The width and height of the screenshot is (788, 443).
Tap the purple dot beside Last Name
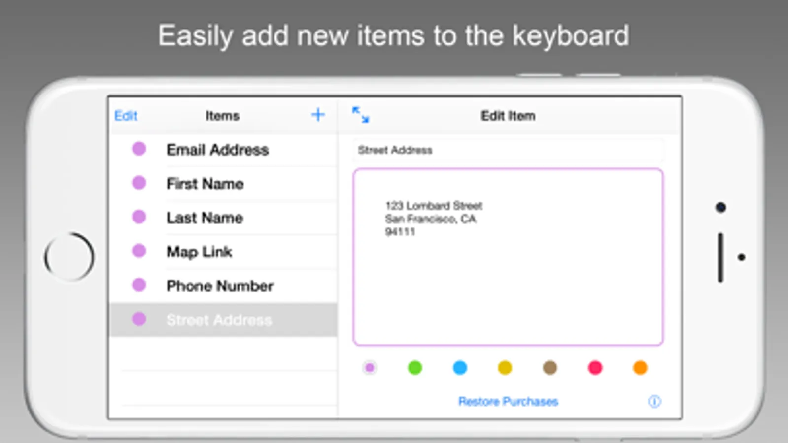pyautogui.click(x=139, y=217)
